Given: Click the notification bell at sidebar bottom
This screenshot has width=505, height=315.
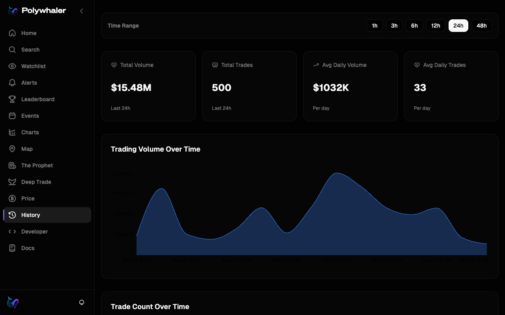Looking at the screenshot, I should [x=82, y=302].
